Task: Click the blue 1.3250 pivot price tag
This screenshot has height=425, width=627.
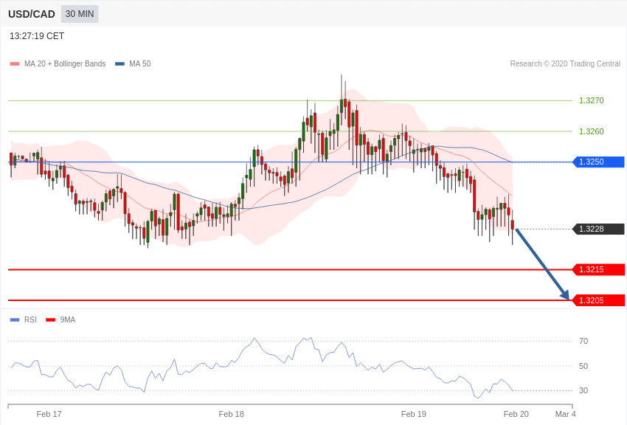Action: click(599, 162)
